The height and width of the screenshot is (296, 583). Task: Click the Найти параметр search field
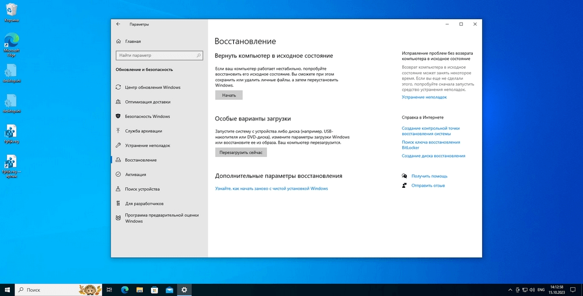(159, 55)
